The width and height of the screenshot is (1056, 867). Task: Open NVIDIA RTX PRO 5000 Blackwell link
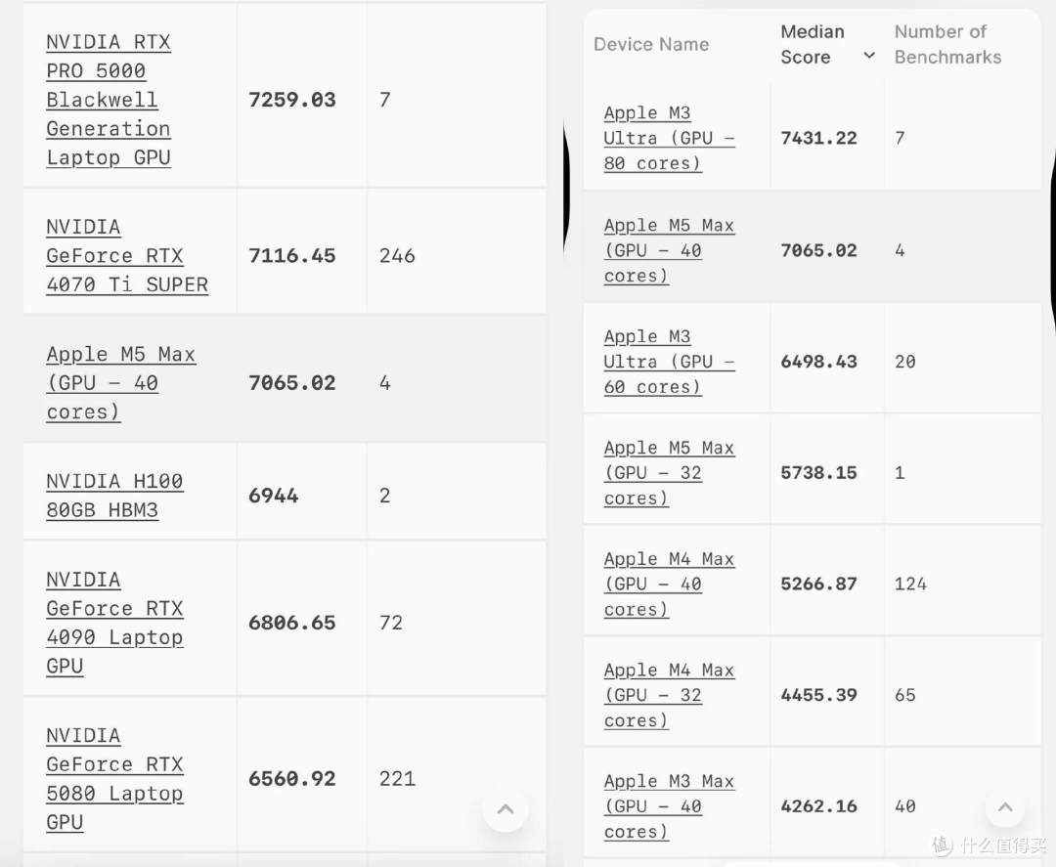click(109, 100)
